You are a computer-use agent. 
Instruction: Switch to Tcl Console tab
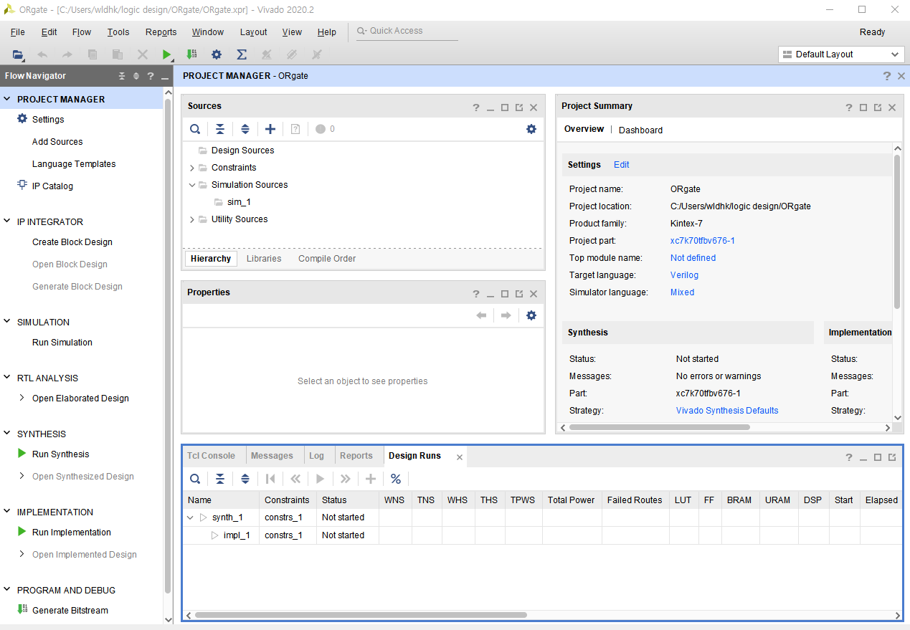click(x=212, y=456)
